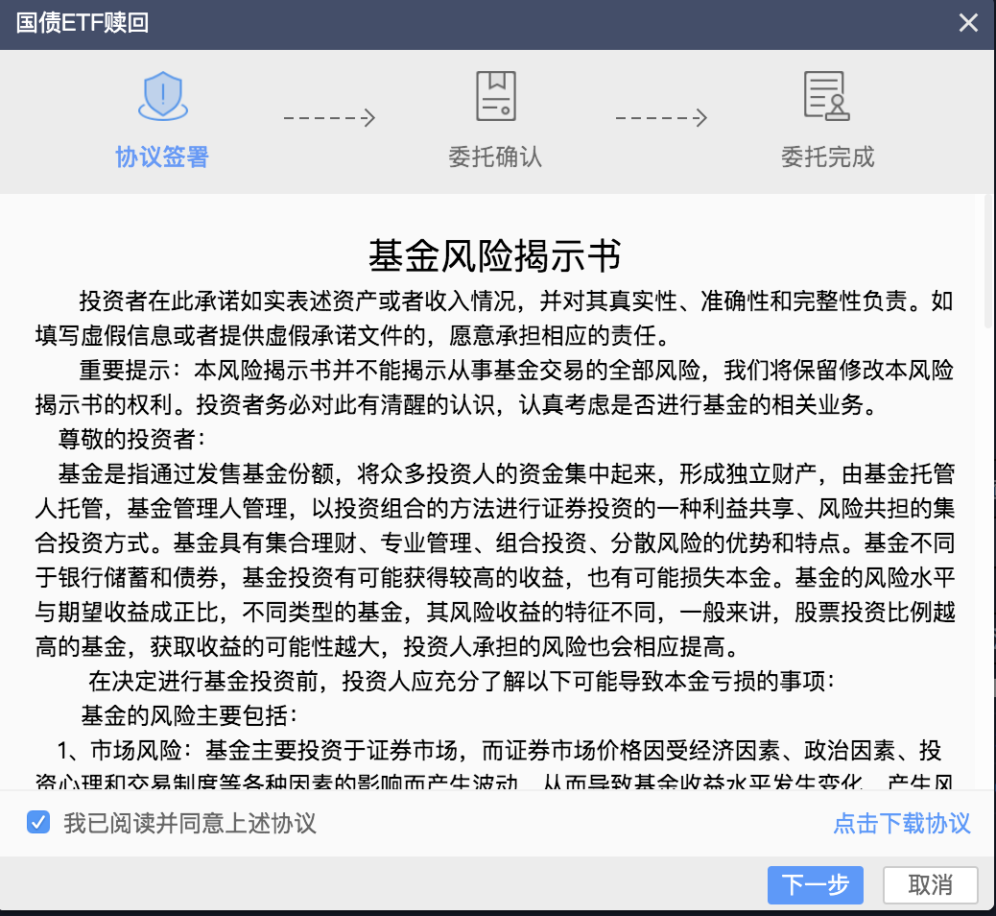996x916 pixels.
Task: Select the 委托完成 step label
Action: (x=827, y=157)
